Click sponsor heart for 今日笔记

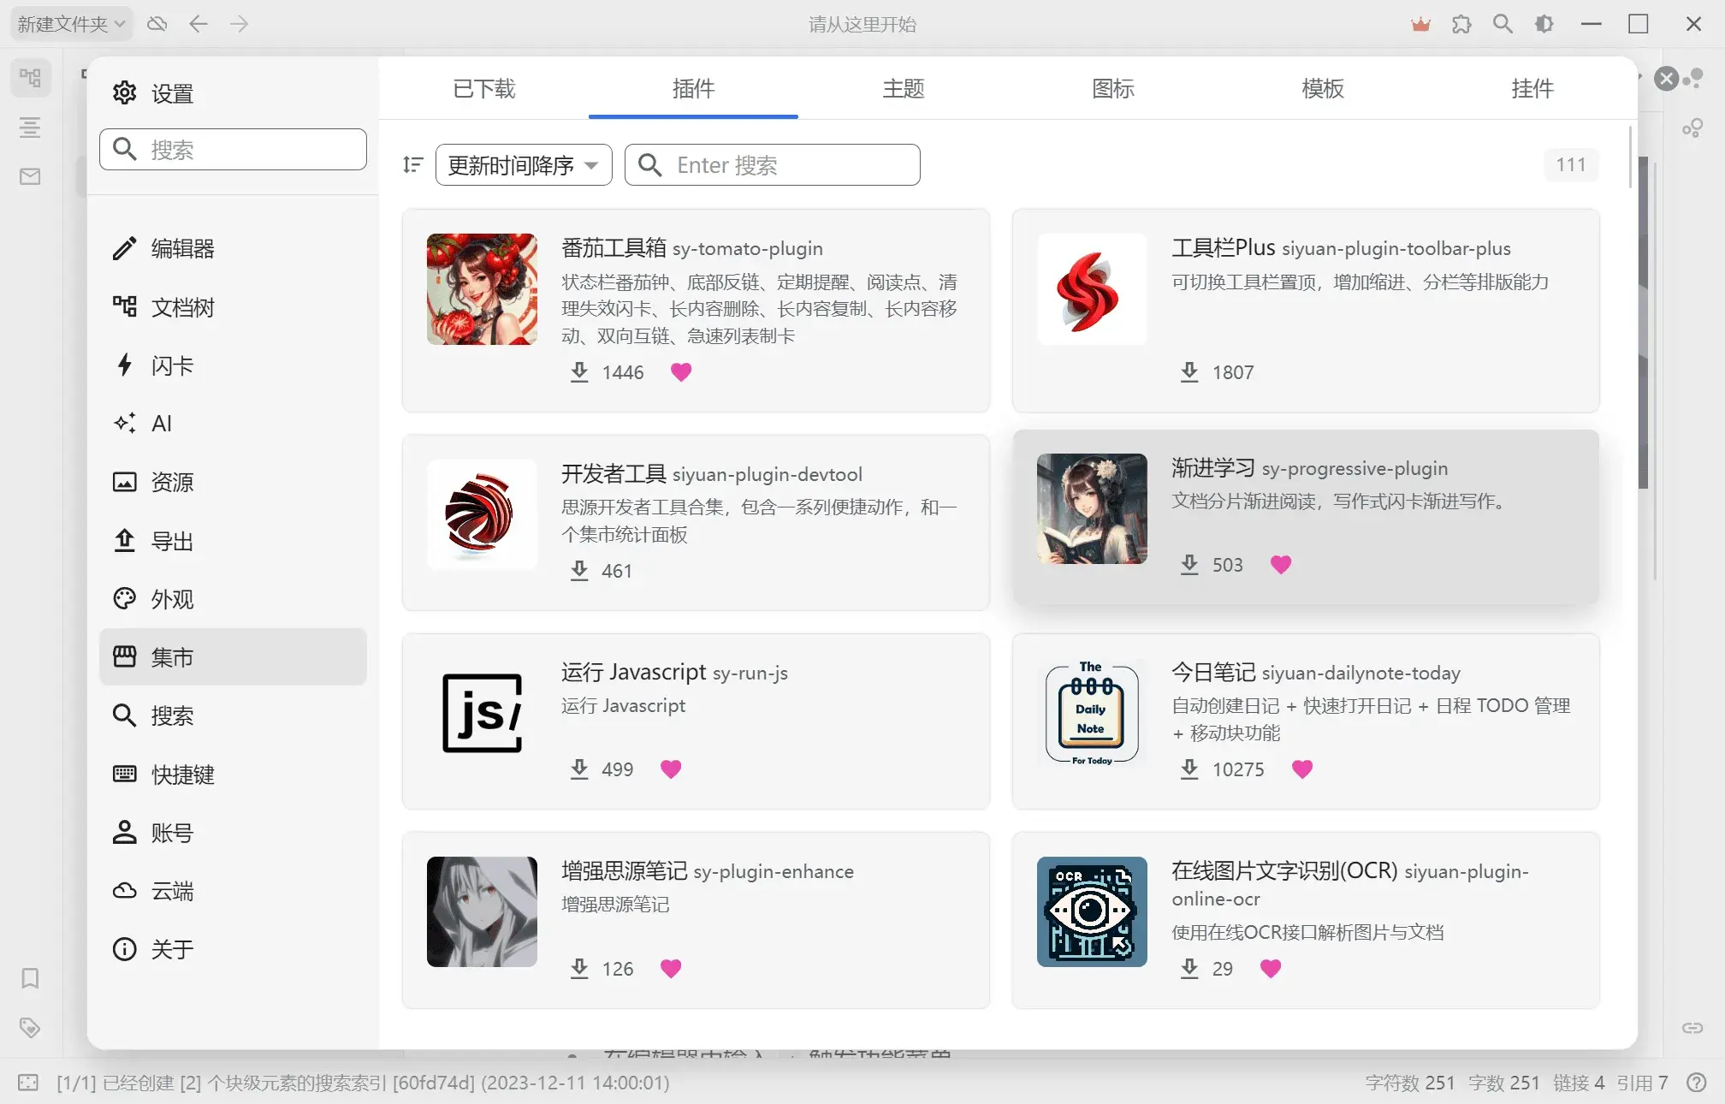coord(1302,769)
